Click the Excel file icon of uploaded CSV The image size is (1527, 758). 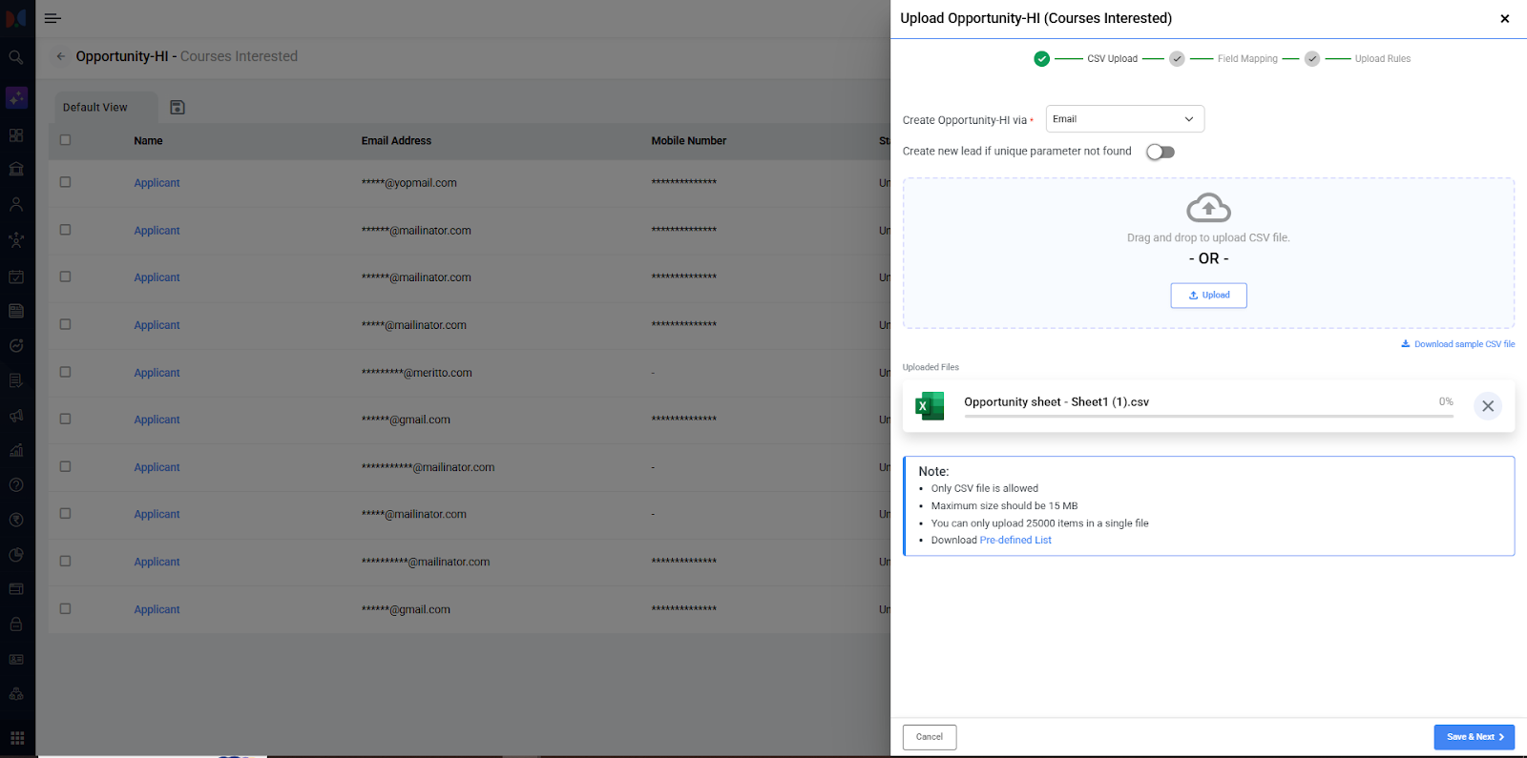click(x=929, y=406)
